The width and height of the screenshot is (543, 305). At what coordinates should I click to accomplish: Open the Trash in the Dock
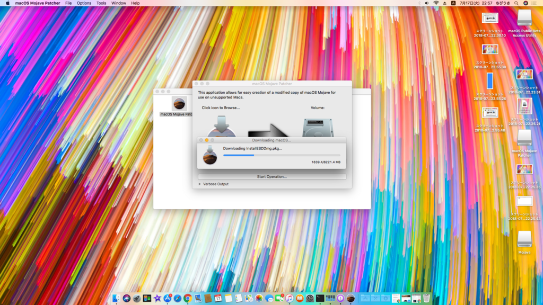426,298
